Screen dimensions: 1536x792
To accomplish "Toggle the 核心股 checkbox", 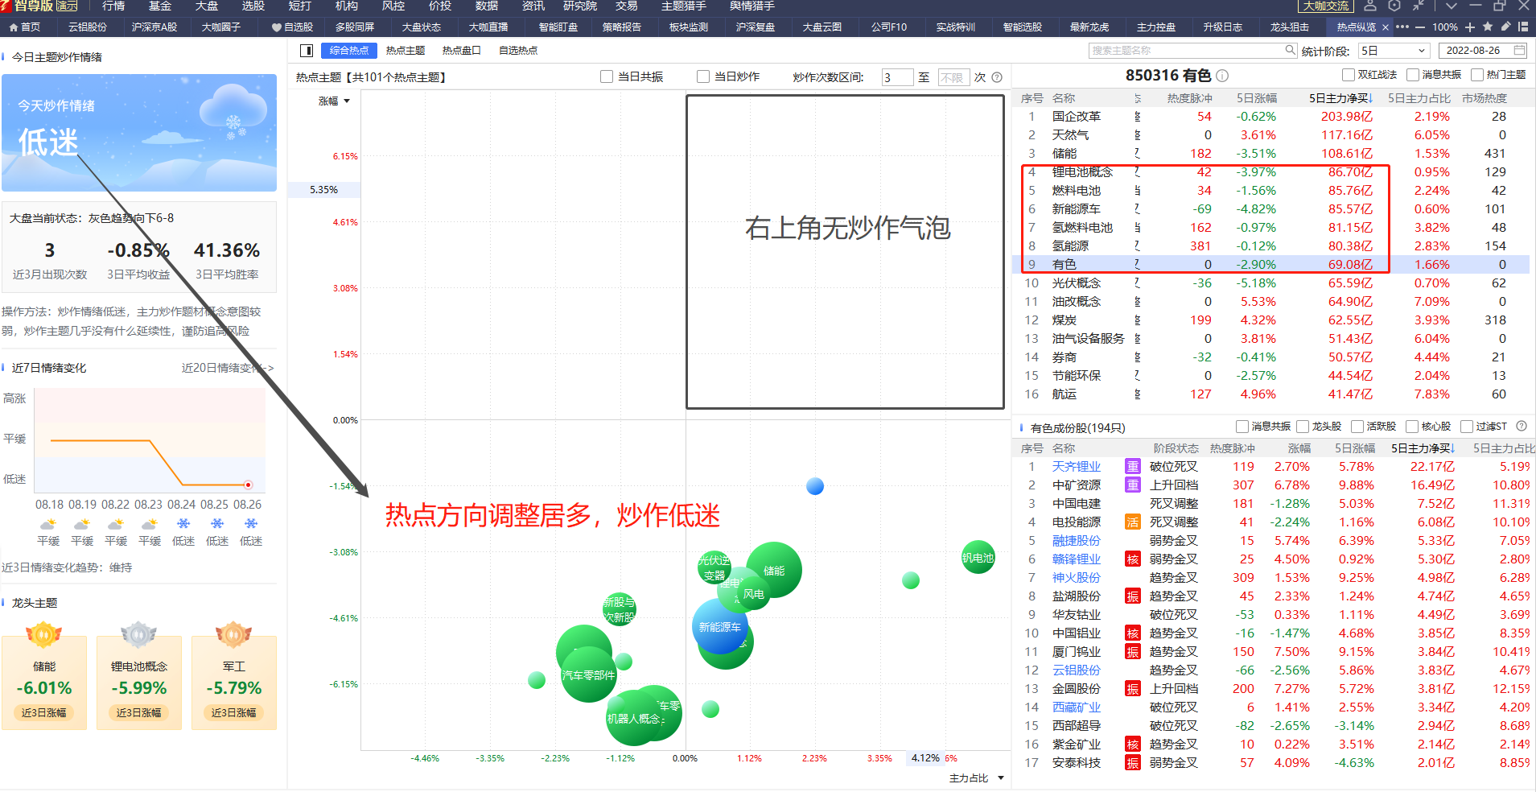I will [1412, 427].
